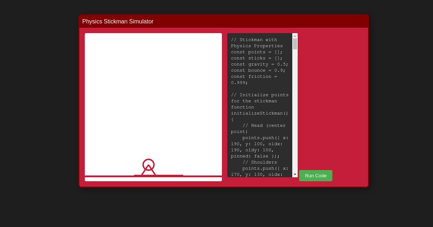This screenshot has height=227, width=433.
Task: Click the code editor scrollbar thumb
Action: point(295,44)
